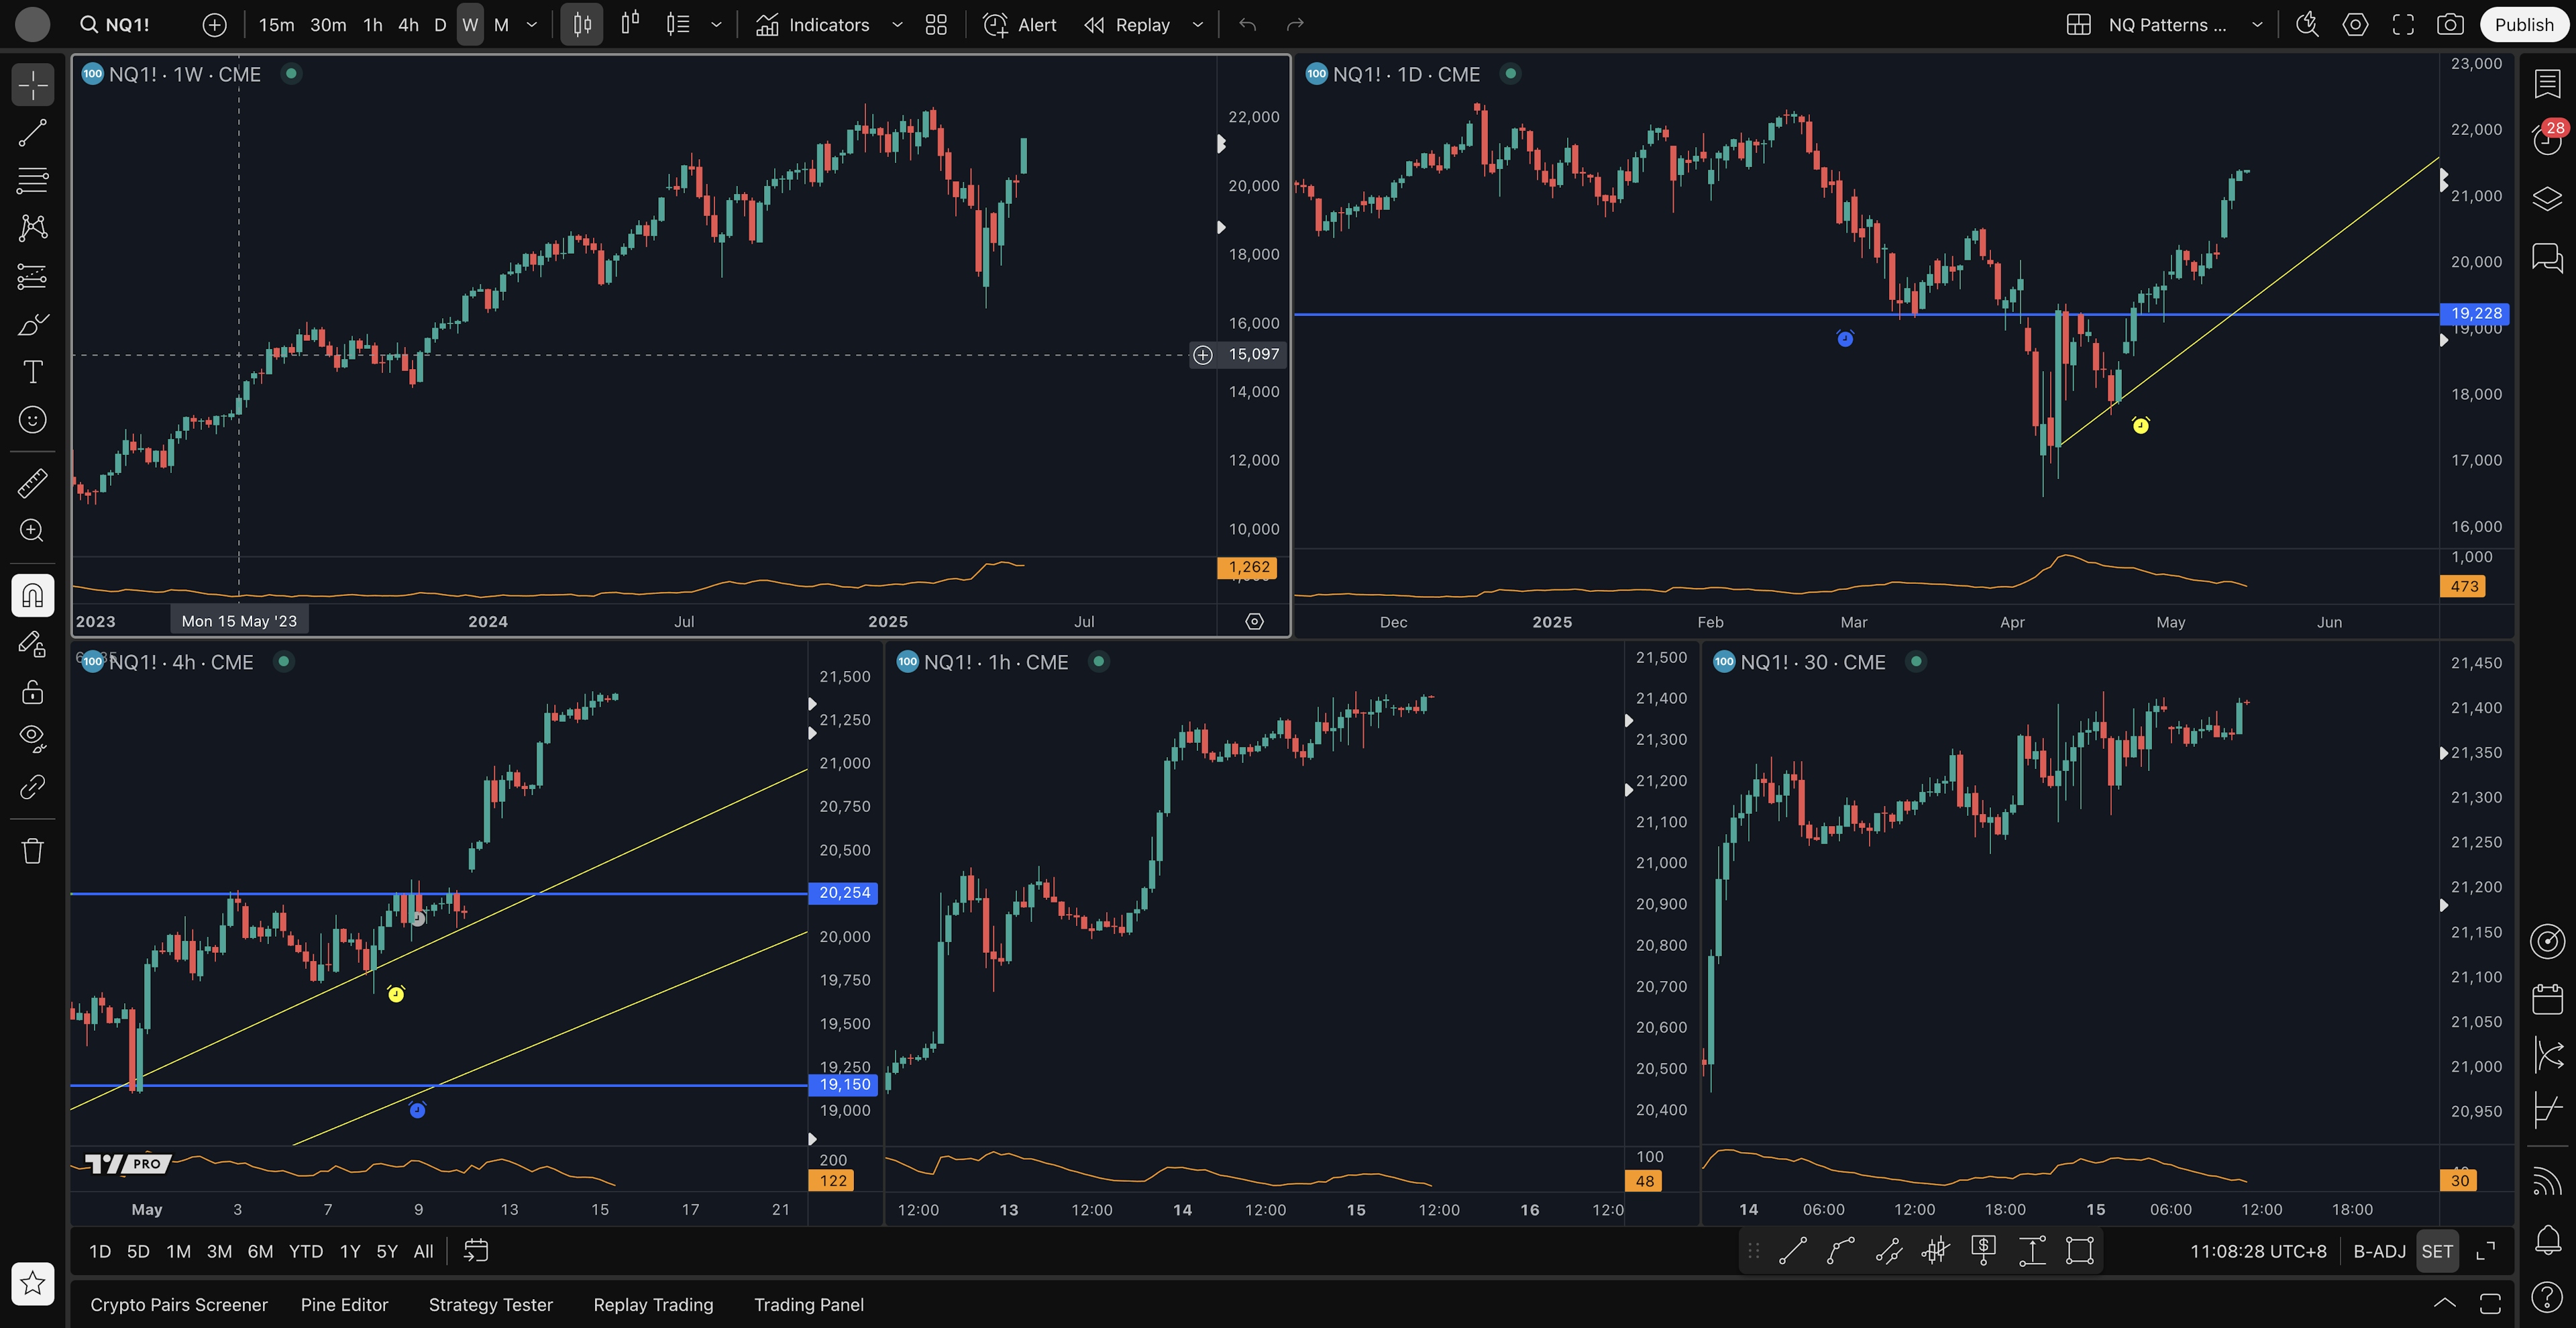Viewport: 2576px width, 1328px height.
Task: Open the layout grid templates icon
Action: [x=936, y=25]
